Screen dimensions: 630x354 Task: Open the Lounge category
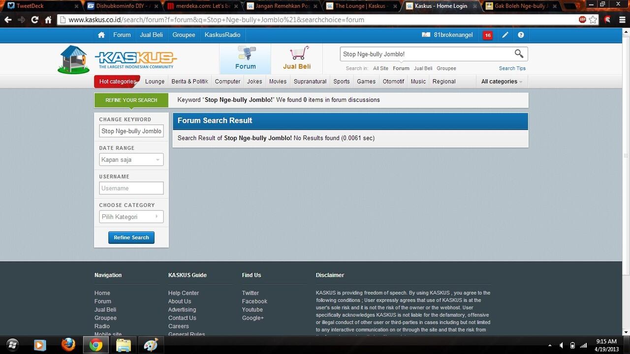coord(155,82)
